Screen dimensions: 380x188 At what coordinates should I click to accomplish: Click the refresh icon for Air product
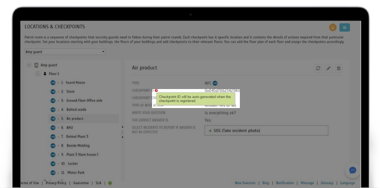coord(318,68)
